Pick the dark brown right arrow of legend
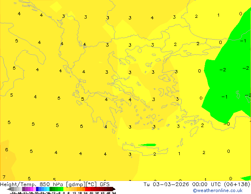This screenshot has height=194, width=251. pyautogui.click(x=114, y=189)
